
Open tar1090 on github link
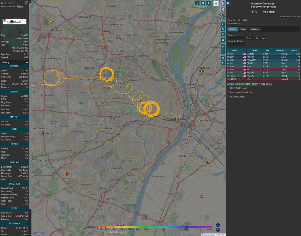click(290, 16)
